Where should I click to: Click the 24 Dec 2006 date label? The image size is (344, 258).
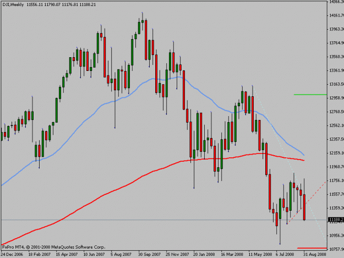click(x=12, y=254)
